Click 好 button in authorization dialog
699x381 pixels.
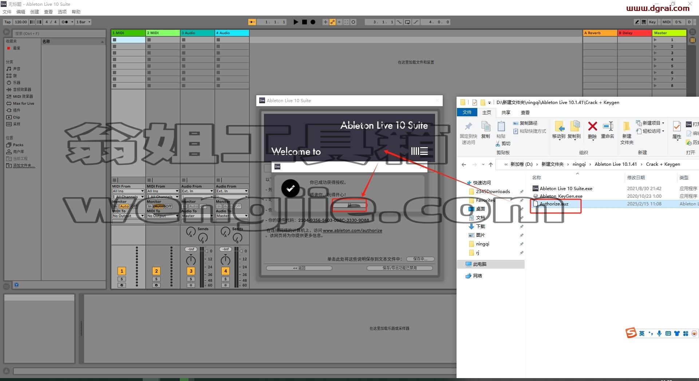tap(349, 205)
